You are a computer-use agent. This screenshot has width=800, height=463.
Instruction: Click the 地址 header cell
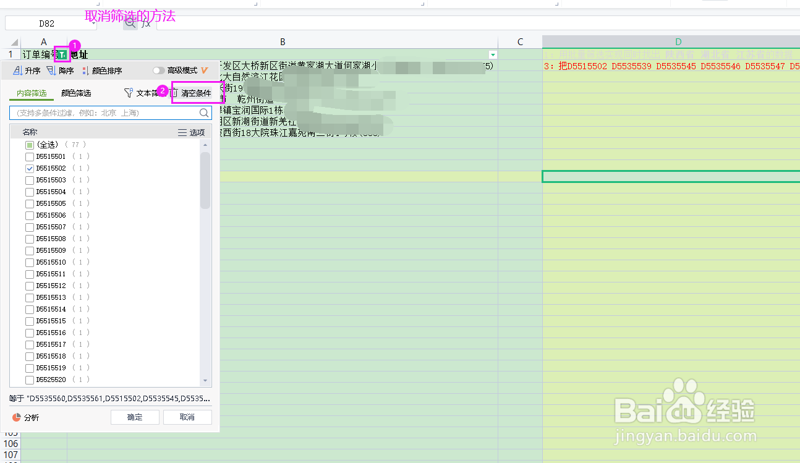283,54
